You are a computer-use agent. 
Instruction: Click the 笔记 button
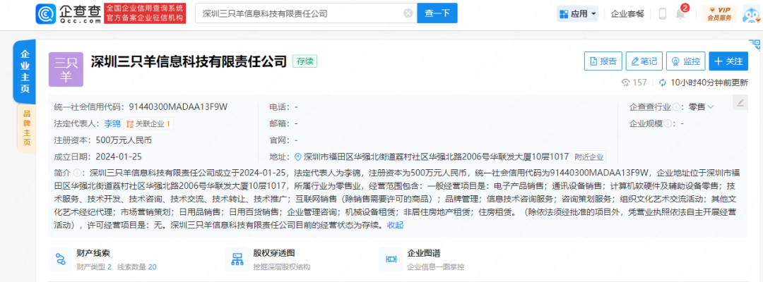click(x=644, y=61)
